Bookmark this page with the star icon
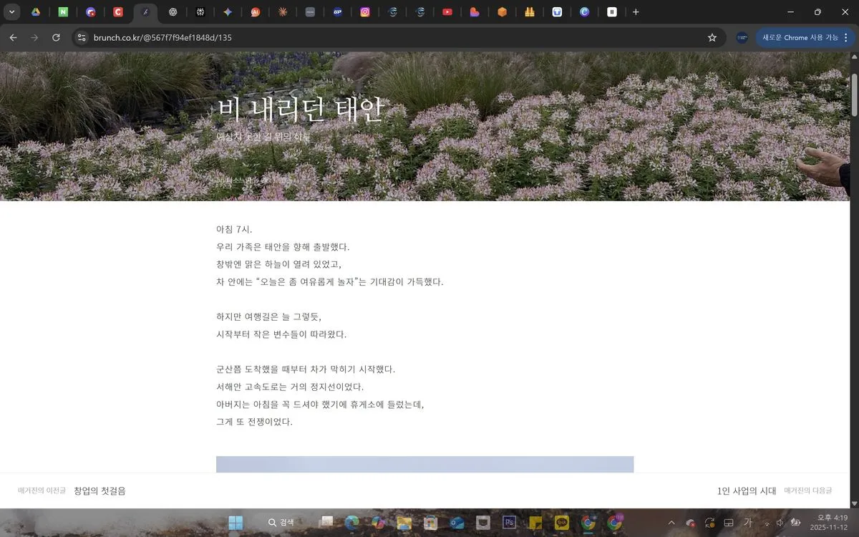This screenshot has width=859, height=537. (712, 37)
